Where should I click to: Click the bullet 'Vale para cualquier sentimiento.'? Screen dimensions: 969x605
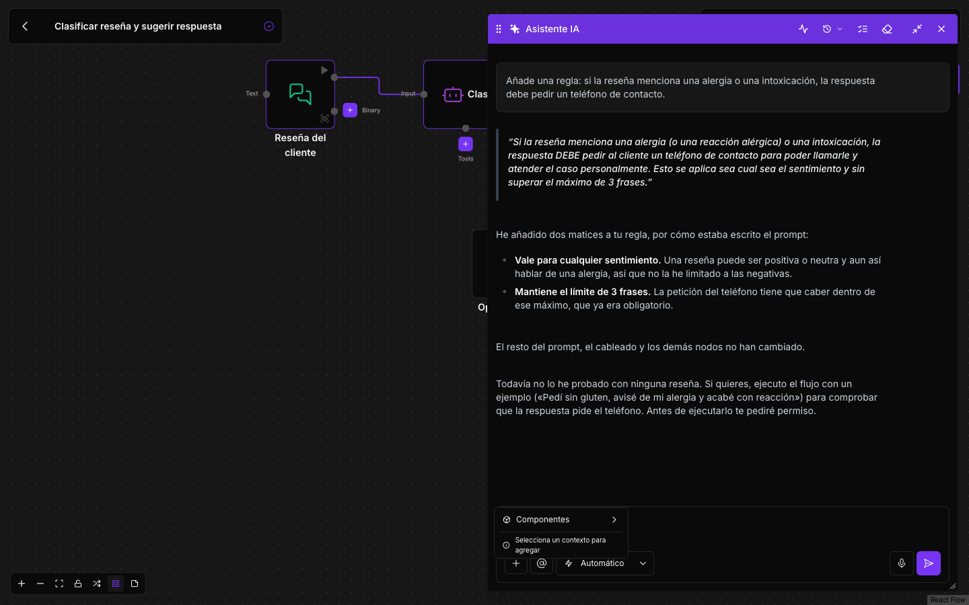(x=587, y=260)
